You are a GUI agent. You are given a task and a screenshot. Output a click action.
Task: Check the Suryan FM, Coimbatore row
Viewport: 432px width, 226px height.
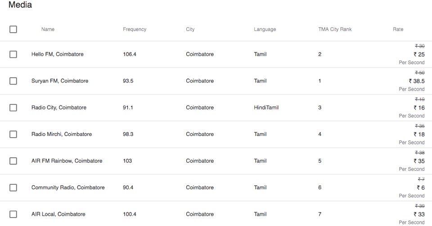(x=13, y=81)
